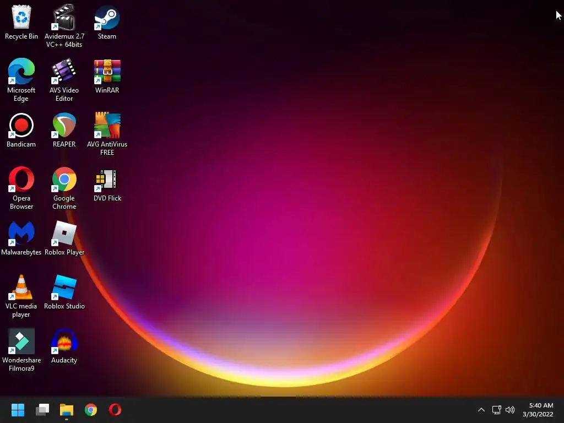This screenshot has width=564, height=423.
Task: Open File Explorer from the taskbar
Action: click(67, 410)
